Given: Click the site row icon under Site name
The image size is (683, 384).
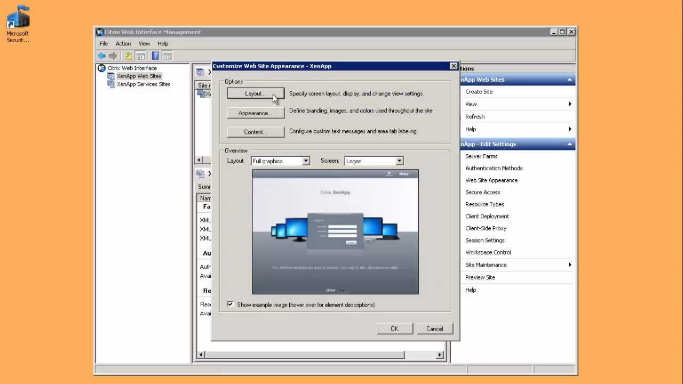Looking at the screenshot, I should coord(201,94).
